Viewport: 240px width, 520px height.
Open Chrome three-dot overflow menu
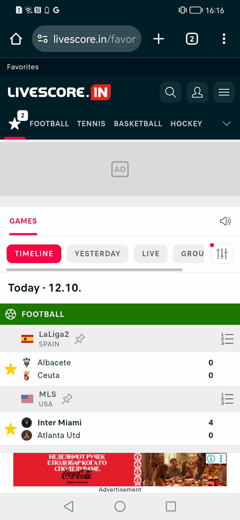tap(224, 39)
